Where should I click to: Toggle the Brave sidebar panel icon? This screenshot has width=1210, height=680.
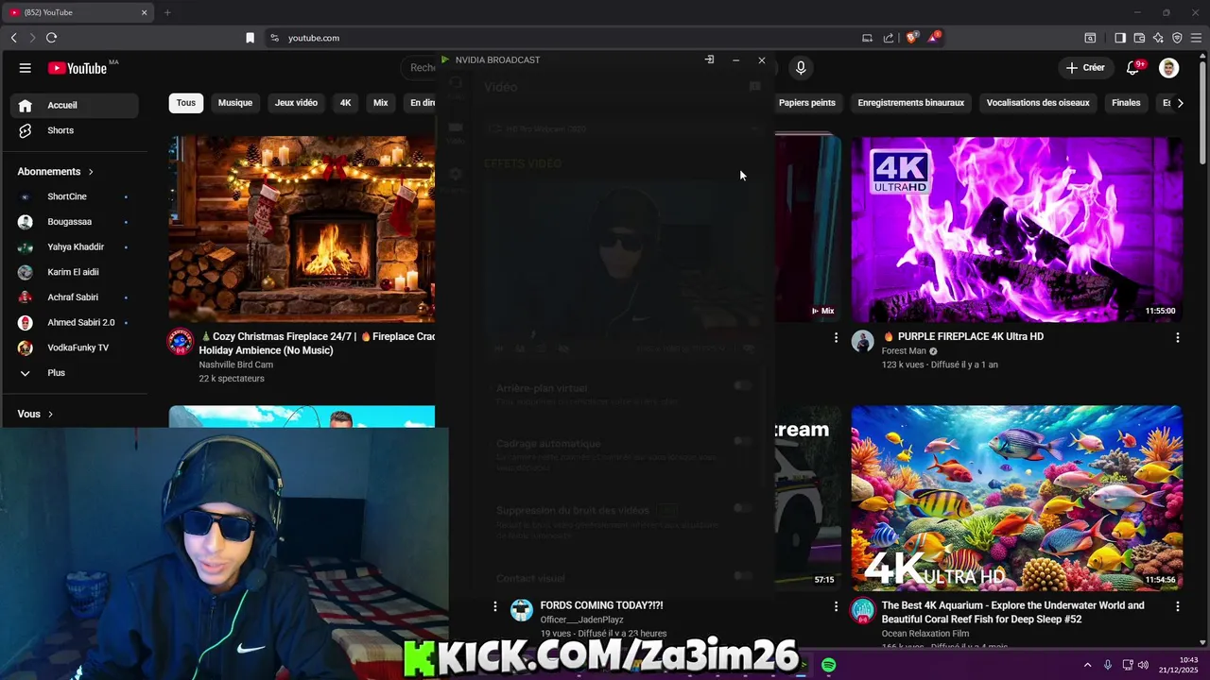[x=1120, y=38]
